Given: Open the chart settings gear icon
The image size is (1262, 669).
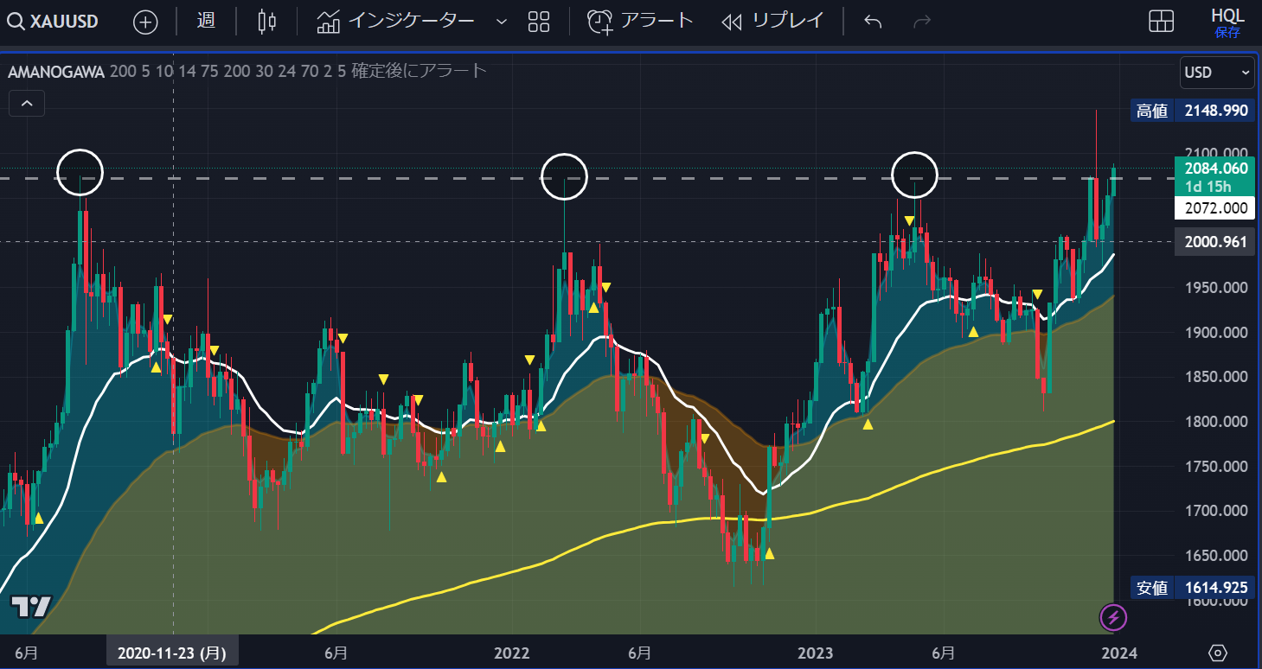Looking at the screenshot, I should pos(1218,653).
